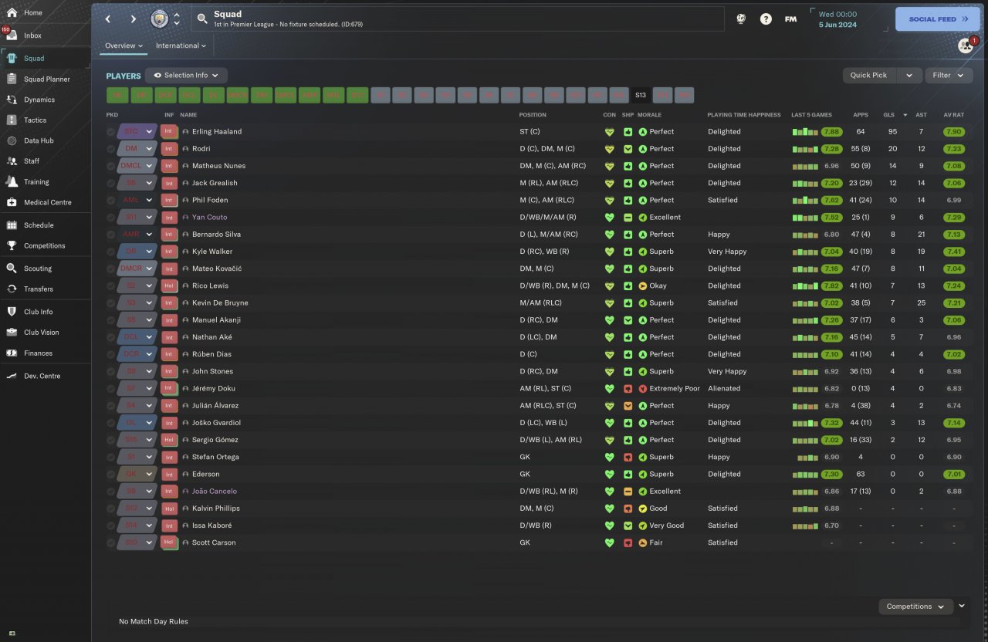Toggle selection tick for Phil Foden
The image size is (988, 642).
click(x=110, y=200)
